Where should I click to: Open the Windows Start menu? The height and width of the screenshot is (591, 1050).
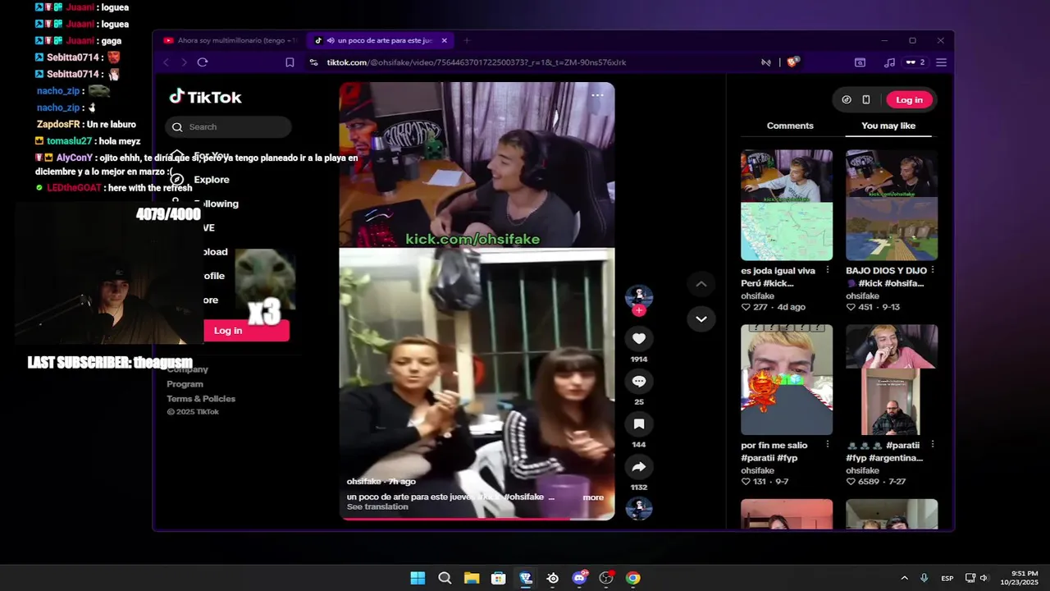point(418,578)
